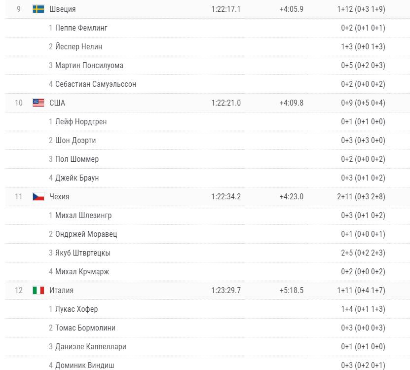Select athlete Михал Шлезингр
The height and width of the screenshot is (370, 410).
pyautogui.click(x=83, y=215)
